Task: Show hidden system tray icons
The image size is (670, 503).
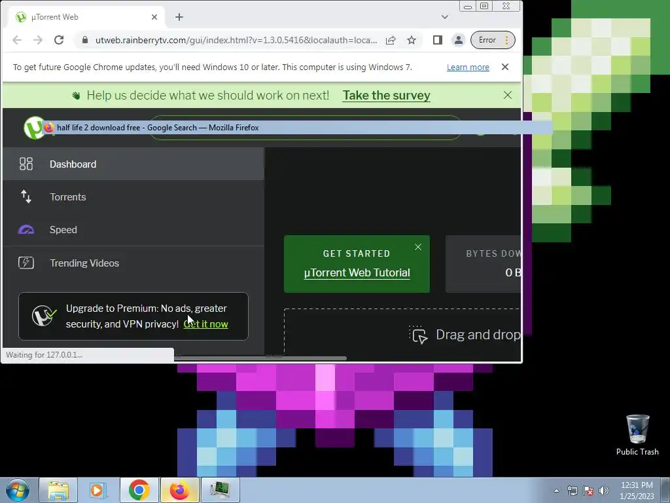Action: [556, 491]
